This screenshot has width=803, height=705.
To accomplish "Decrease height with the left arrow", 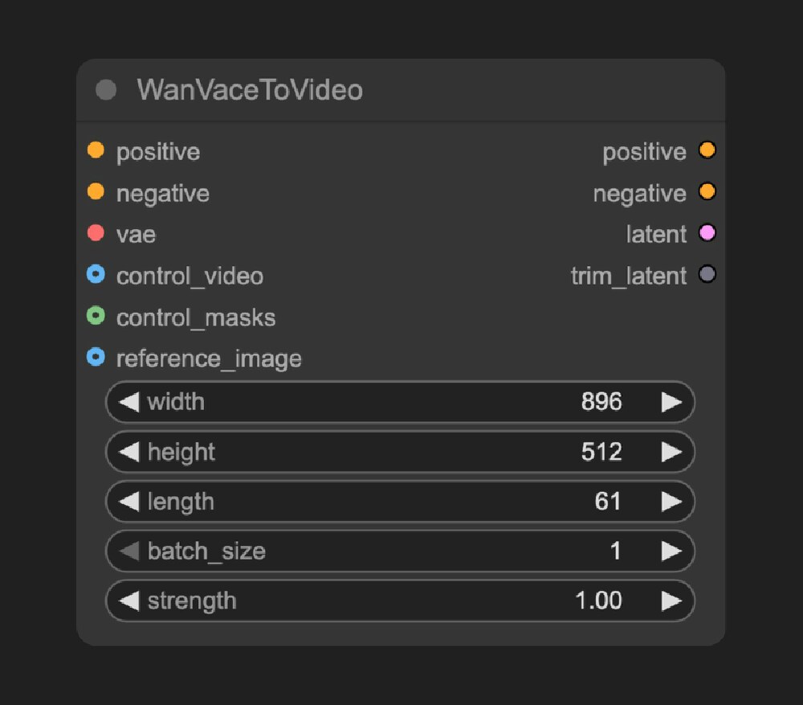I will [x=128, y=452].
